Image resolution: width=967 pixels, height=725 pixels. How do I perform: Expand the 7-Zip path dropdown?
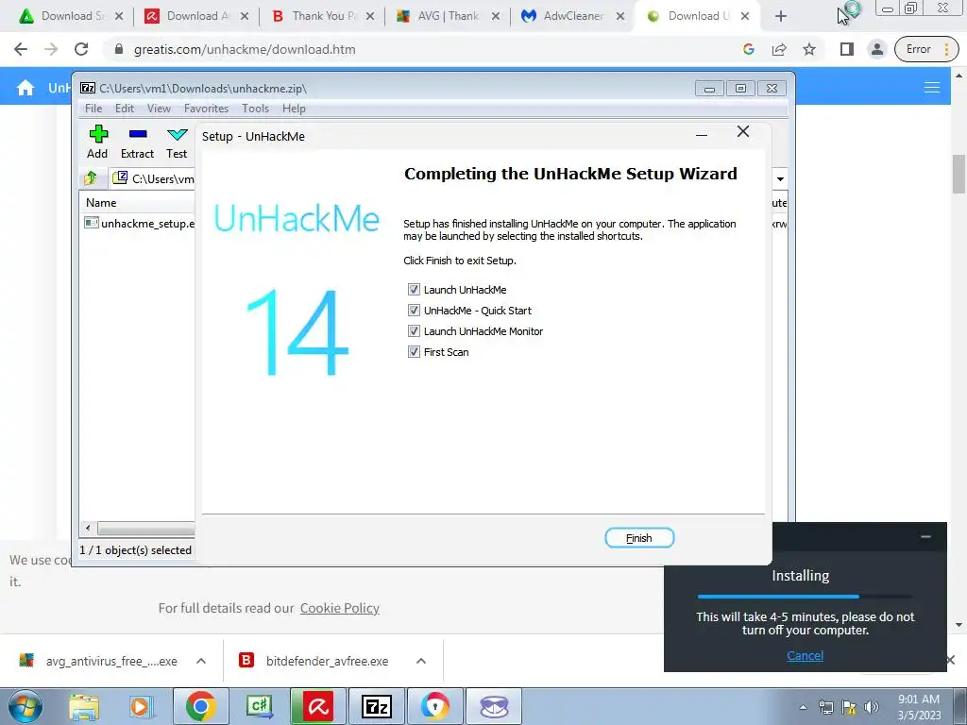[x=780, y=178]
